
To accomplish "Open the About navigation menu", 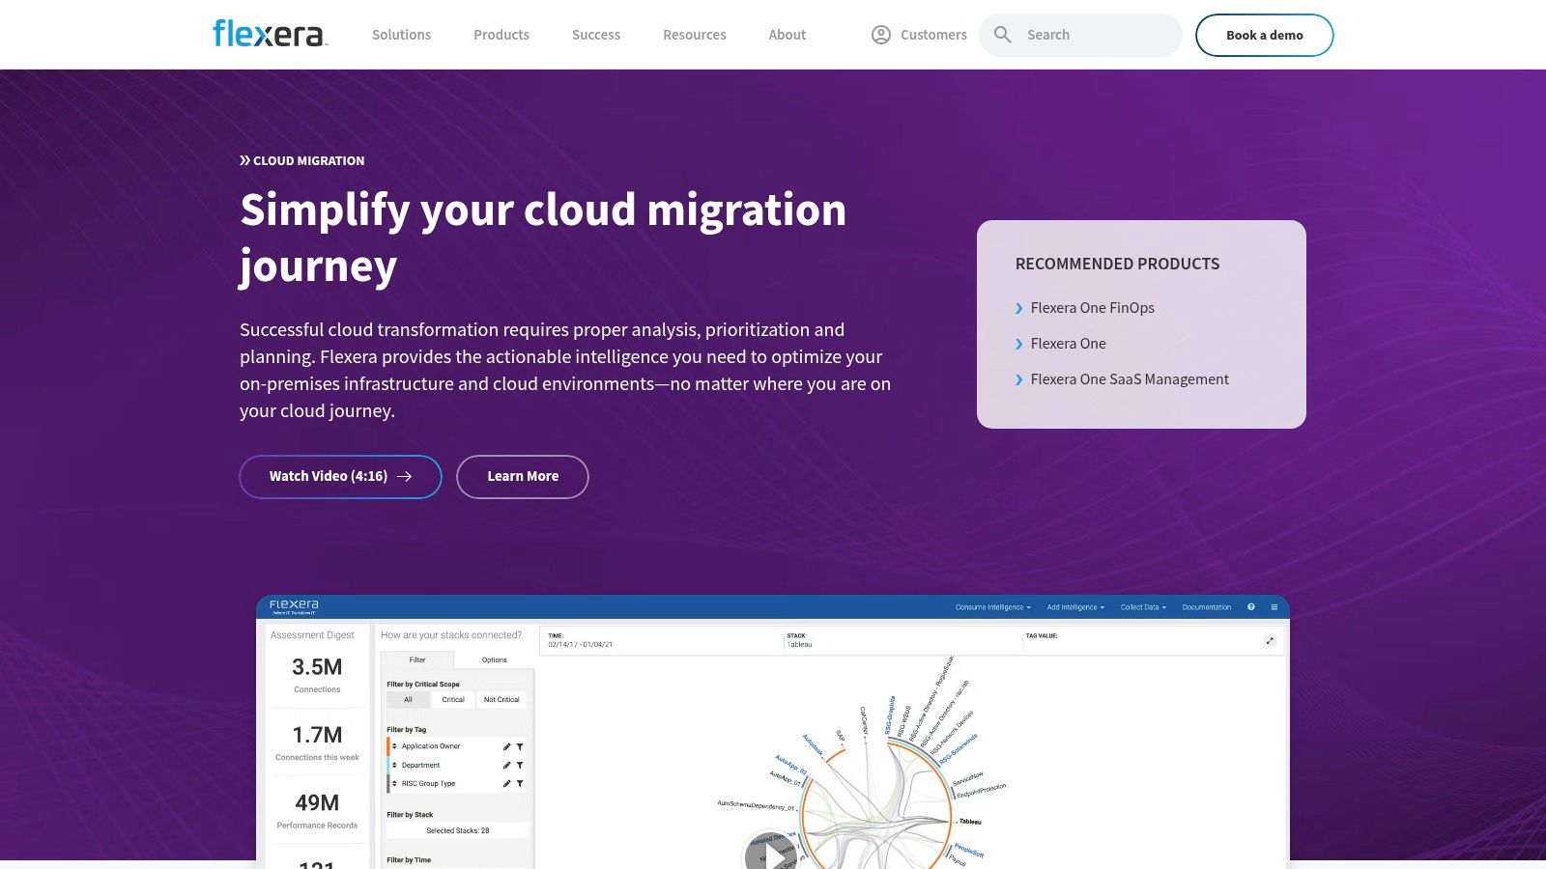I will (x=787, y=35).
